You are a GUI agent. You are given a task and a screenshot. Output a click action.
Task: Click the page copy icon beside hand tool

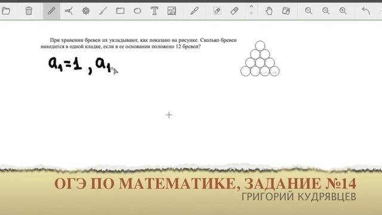tap(286, 11)
